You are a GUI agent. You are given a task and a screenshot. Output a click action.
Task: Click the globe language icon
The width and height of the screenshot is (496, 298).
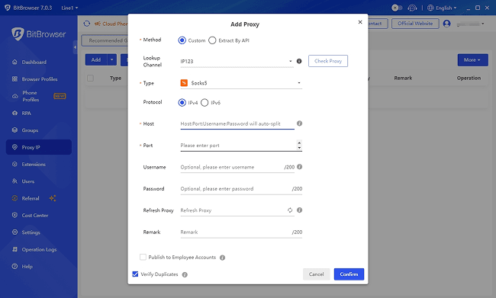click(x=430, y=8)
